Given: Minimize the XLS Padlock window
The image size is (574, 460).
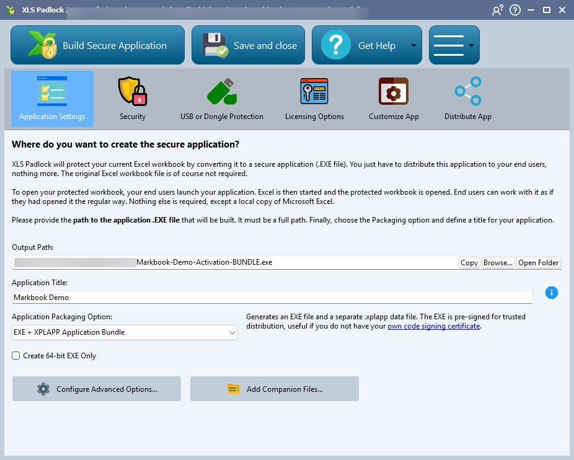Looking at the screenshot, I should [531, 10].
